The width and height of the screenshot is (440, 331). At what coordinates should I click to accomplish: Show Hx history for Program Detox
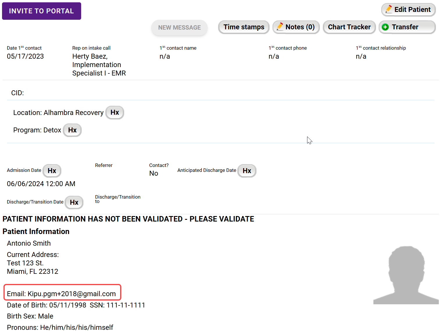(72, 130)
